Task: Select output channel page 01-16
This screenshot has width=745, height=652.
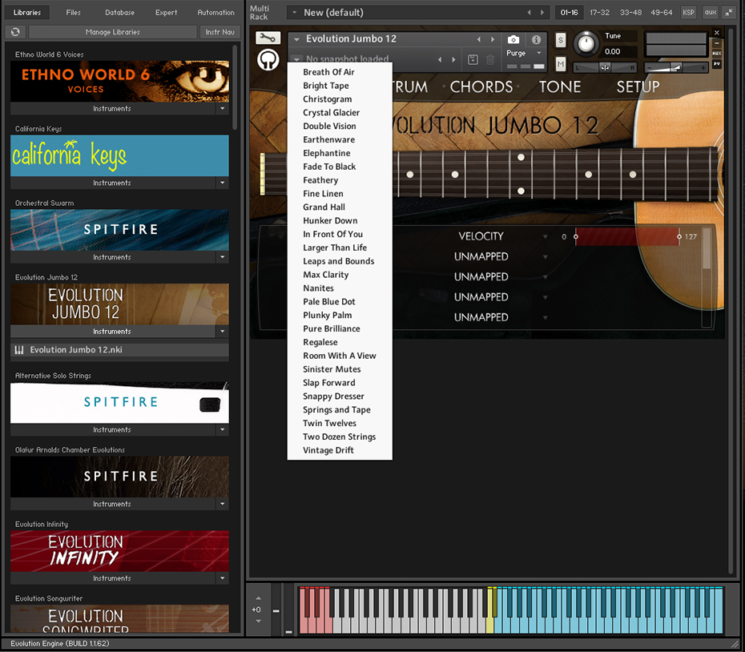Action: [x=569, y=12]
